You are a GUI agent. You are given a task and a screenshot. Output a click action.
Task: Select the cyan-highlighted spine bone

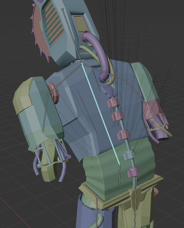101,114
